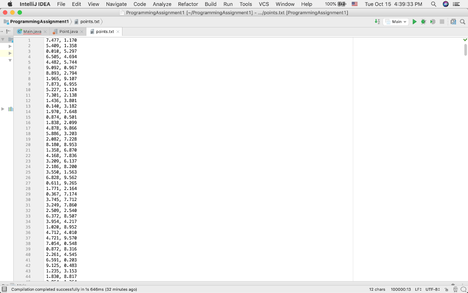This screenshot has width=468, height=293.
Task: Click line number 20 in the gutter
Action: pos(27,145)
